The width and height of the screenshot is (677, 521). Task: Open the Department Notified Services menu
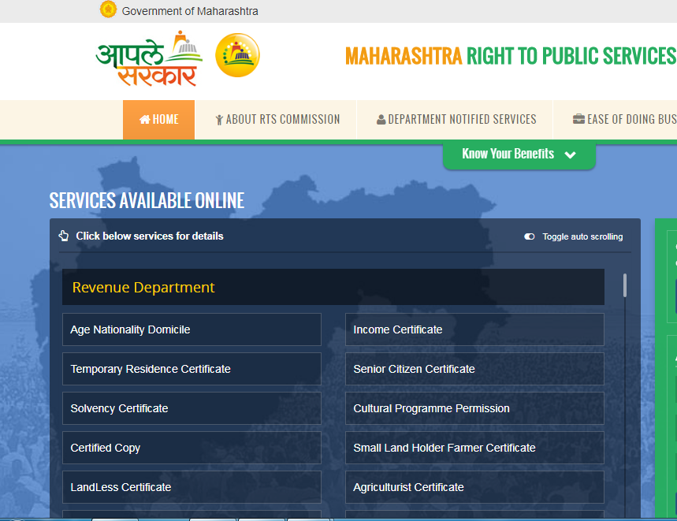pos(456,119)
